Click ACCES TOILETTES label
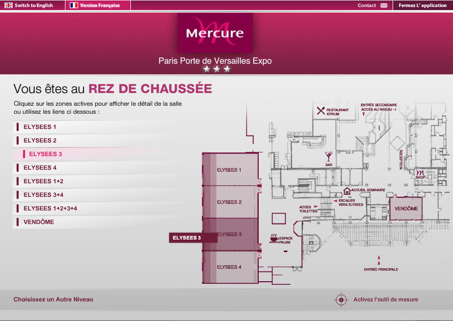The image size is (453, 321). click(x=308, y=209)
